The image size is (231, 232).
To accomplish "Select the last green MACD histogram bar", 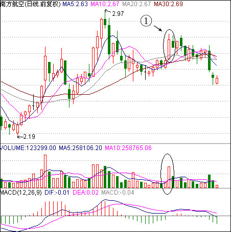I will tap(217, 220).
